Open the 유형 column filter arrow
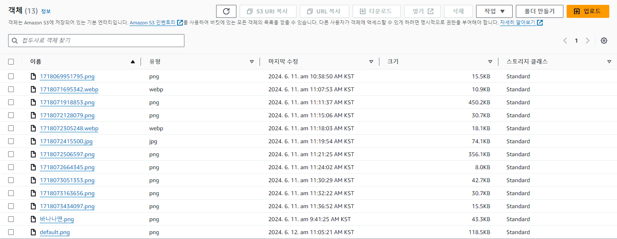 [252, 62]
